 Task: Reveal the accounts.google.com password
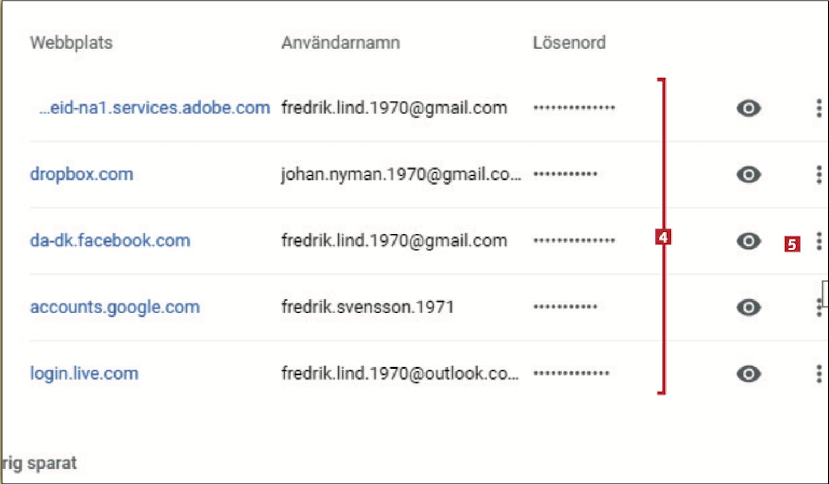coord(748,307)
